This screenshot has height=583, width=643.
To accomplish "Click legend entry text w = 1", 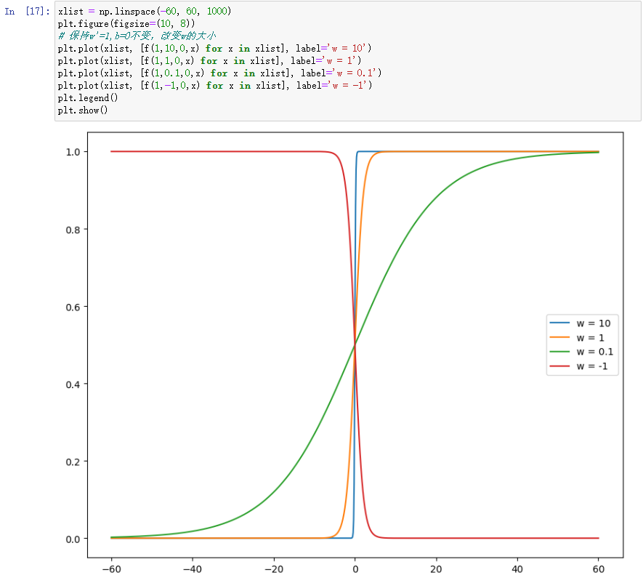I will click(590, 337).
